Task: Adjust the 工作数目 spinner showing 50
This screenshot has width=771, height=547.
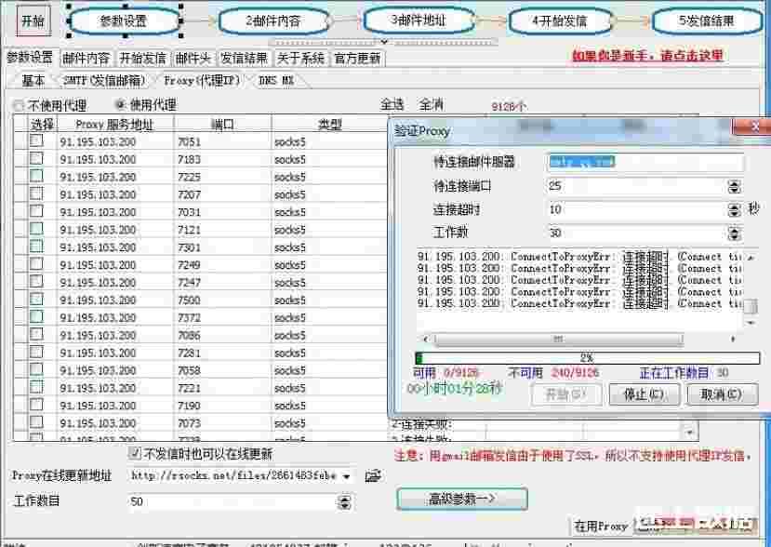Action: pos(344,501)
